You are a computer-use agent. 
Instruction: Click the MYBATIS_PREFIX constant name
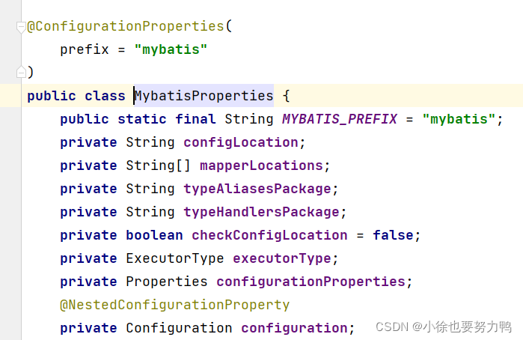point(340,119)
